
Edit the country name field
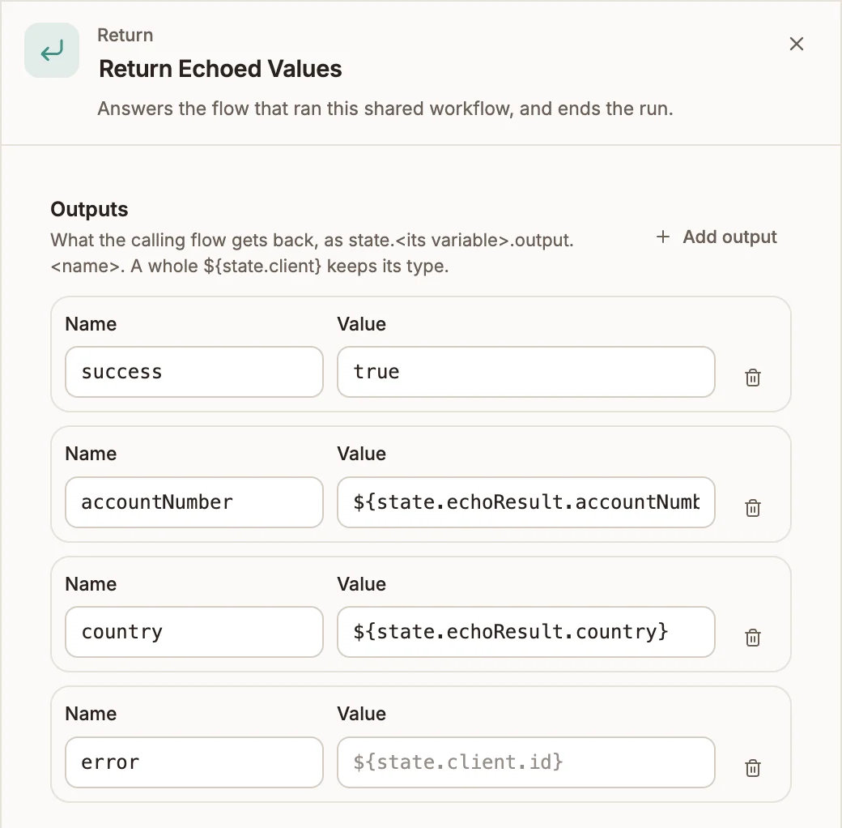coord(193,632)
